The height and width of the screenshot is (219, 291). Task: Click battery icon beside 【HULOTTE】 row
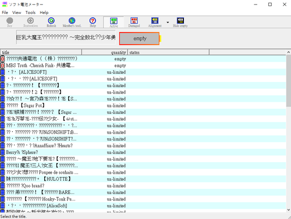point(2,179)
